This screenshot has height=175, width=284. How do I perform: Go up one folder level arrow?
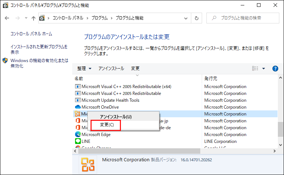tap(33, 18)
